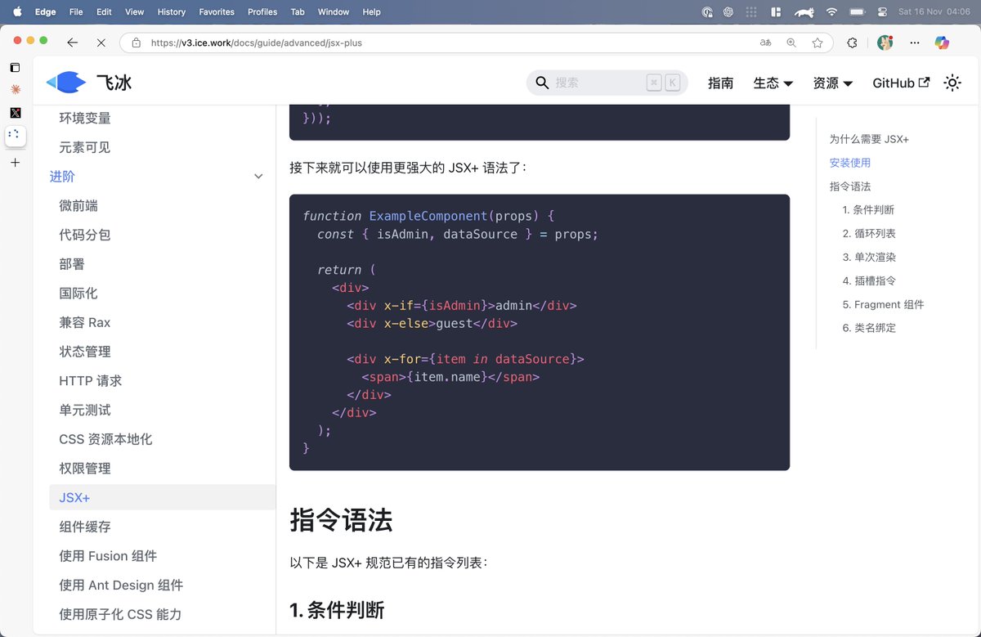Viewport: 981px width, 637px height.
Task: Switch to the orange starburst vertical tab
Action: pyautogui.click(x=15, y=89)
